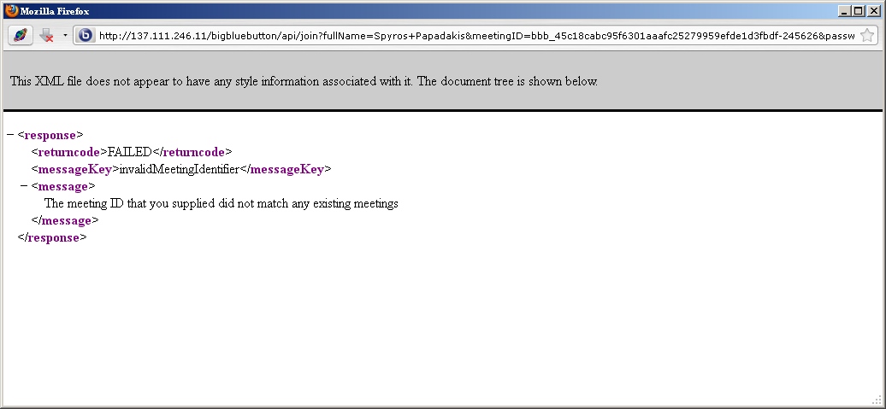Click the closing response tag
Image resolution: width=886 pixels, height=409 pixels.
coord(52,237)
